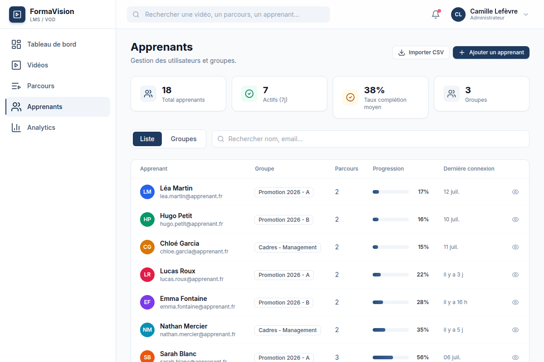
Task: Click the Total apprenants card icon
Action: [x=148, y=94]
